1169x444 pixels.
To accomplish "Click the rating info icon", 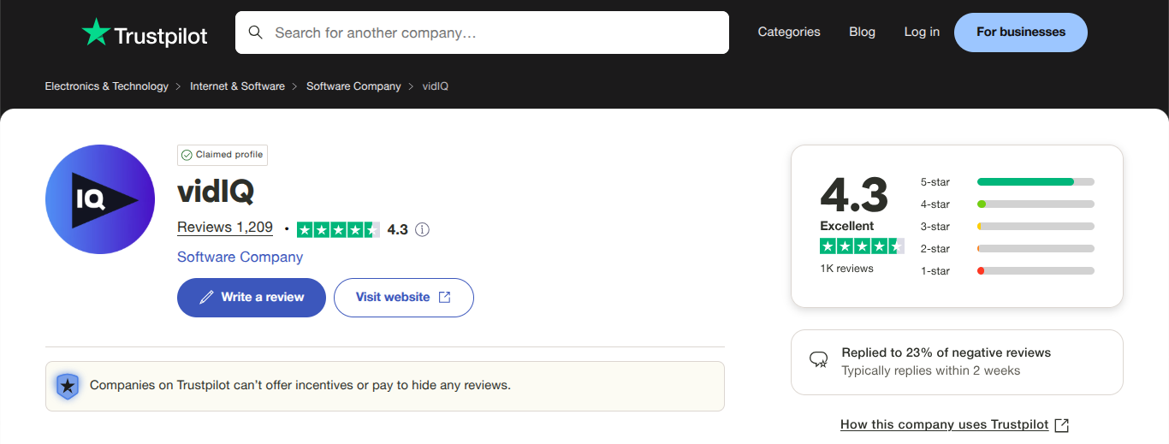I will 422,229.
